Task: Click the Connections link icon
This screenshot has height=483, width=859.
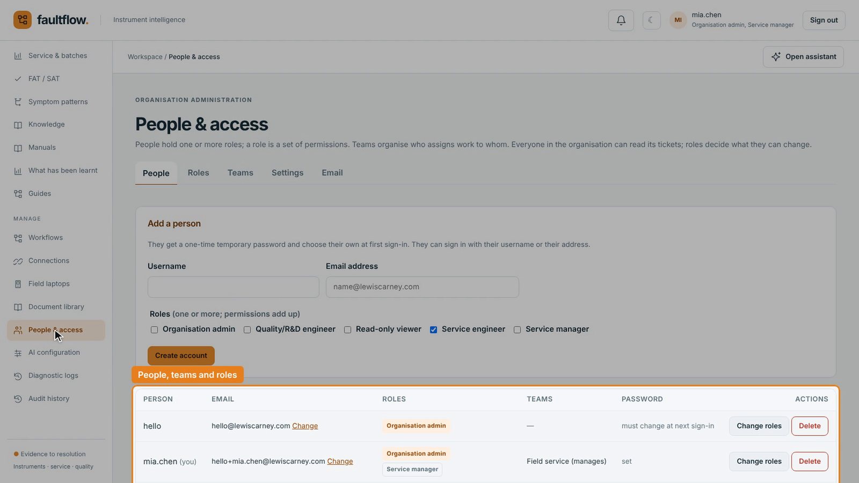Action: click(18, 261)
